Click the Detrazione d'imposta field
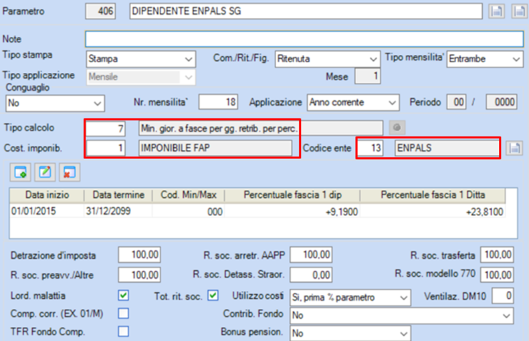Image resolution: width=529 pixels, height=341 pixels. coord(139,255)
